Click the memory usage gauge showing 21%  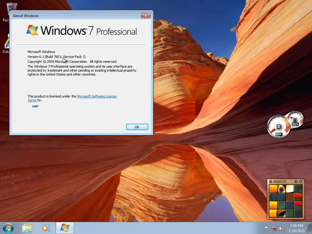pyautogui.click(x=295, y=119)
